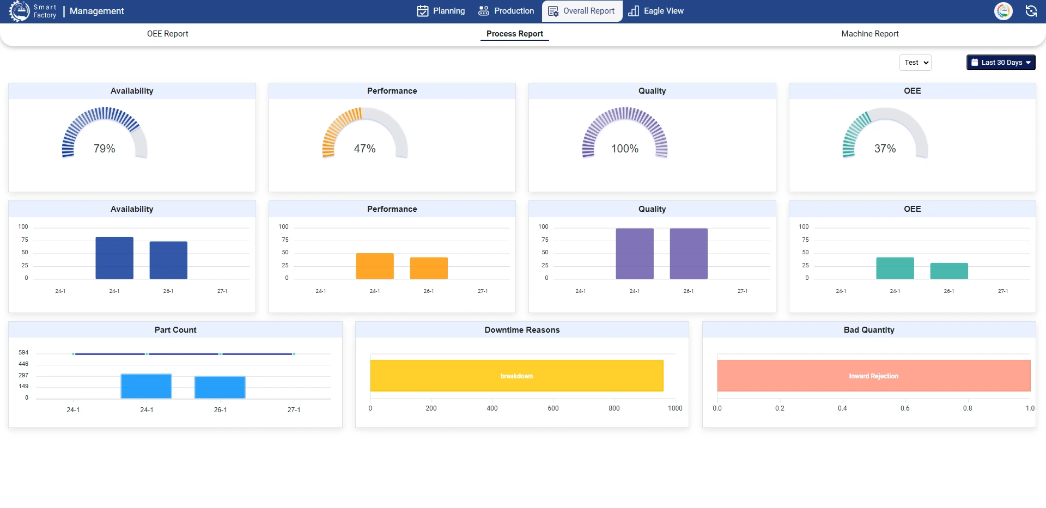Viewport: 1046px width, 508px height.
Task: Click the Bad Quantity panel title
Action: coord(869,330)
